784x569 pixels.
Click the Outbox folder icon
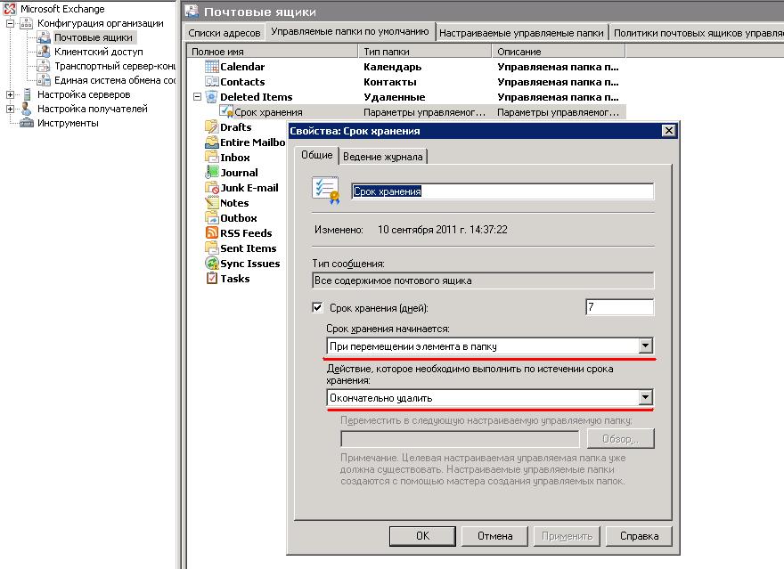[x=212, y=218]
